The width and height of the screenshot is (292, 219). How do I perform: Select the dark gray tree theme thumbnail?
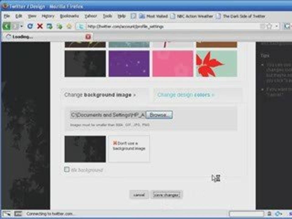(85, 64)
